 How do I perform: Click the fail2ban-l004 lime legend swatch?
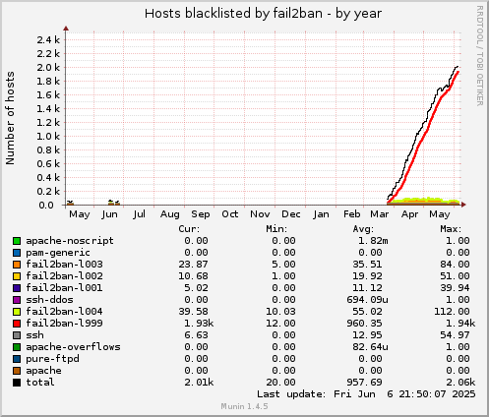17,312
